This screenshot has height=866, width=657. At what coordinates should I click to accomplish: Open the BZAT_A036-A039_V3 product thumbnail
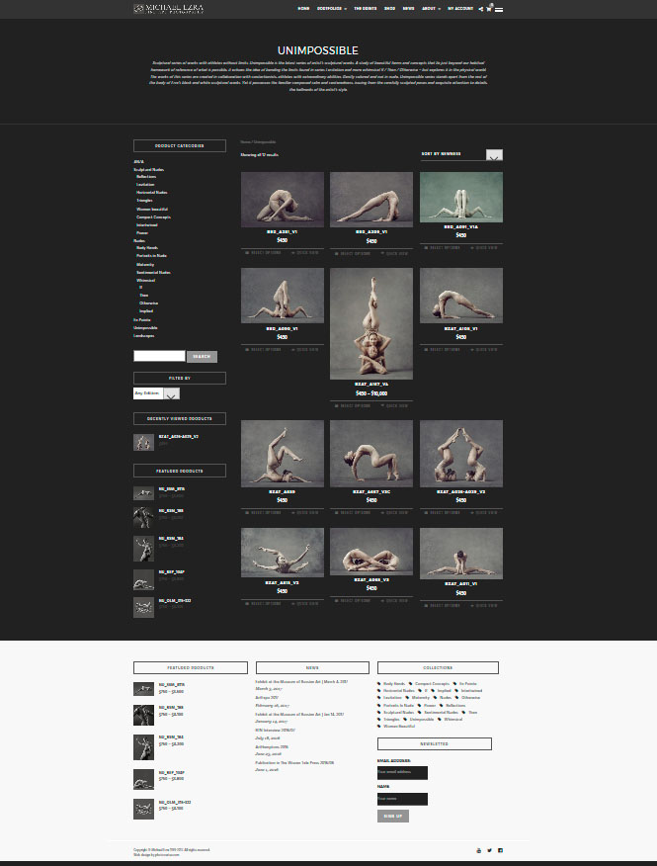click(x=461, y=454)
